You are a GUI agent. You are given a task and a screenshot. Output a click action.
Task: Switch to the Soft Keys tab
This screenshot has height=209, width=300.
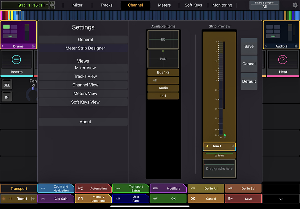pos(193,5)
